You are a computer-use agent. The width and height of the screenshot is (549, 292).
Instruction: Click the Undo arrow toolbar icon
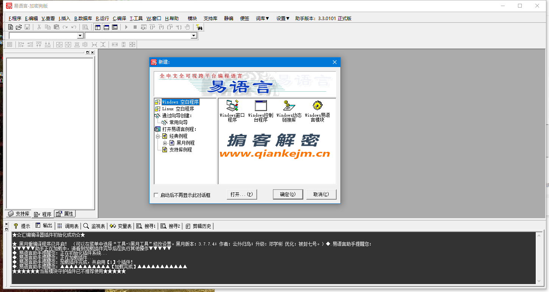coord(74,27)
